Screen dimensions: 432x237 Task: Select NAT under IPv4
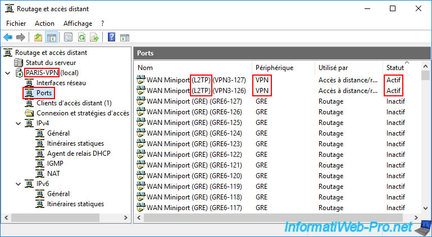(54, 174)
